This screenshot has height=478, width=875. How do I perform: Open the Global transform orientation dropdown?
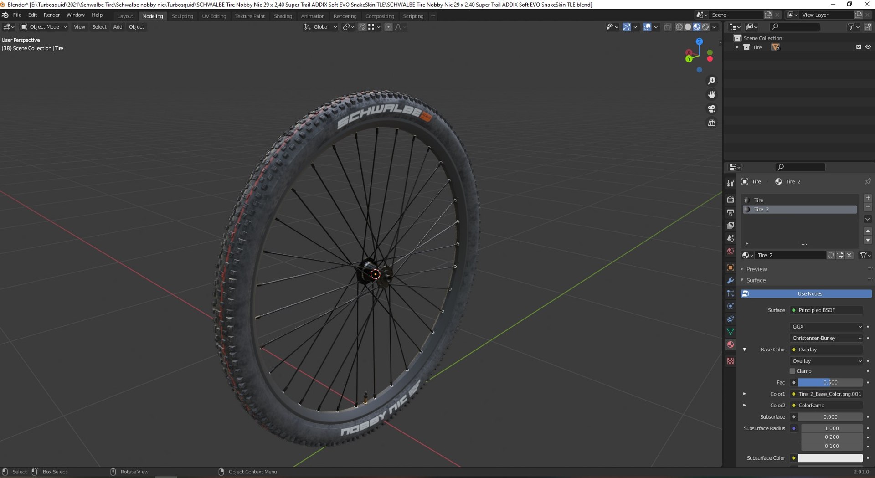pos(321,27)
